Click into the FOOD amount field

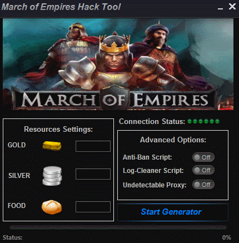click(x=93, y=207)
